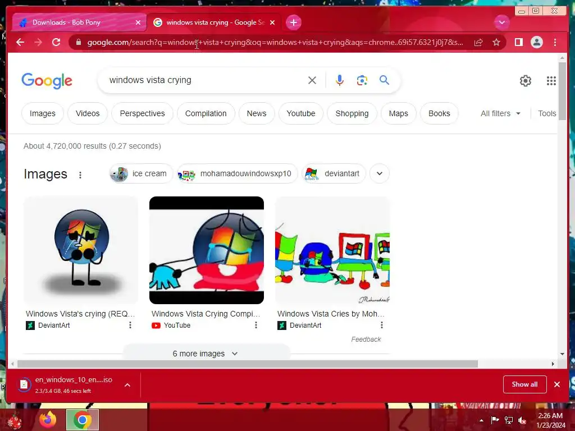Viewport: 575px width, 431px height.
Task: Open Google quick settings gear
Action: [x=526, y=81]
